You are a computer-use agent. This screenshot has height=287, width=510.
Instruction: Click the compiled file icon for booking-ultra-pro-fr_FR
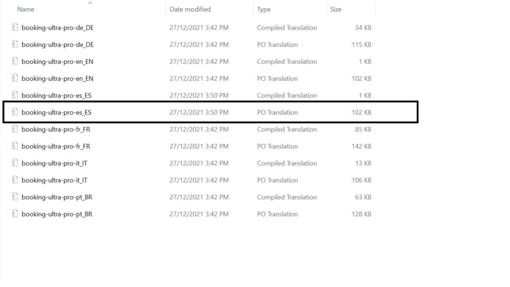[x=14, y=129]
